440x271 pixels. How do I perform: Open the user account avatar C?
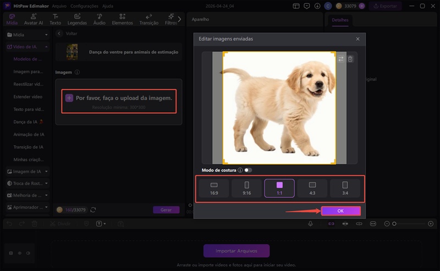tap(328, 6)
